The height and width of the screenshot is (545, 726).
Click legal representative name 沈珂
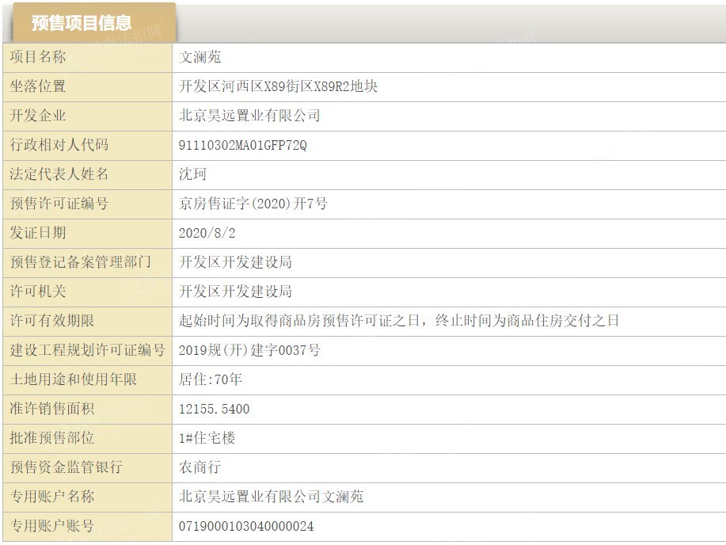tap(192, 174)
